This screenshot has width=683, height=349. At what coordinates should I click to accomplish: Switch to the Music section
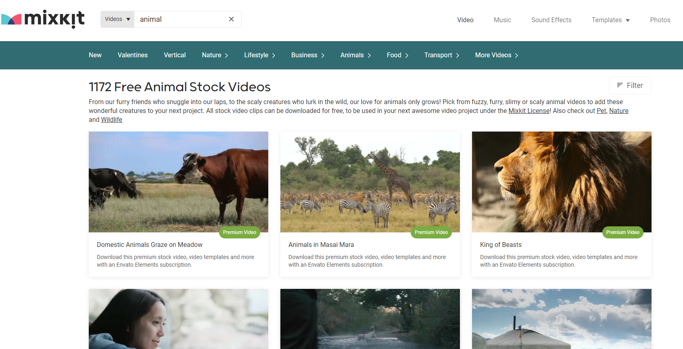tap(502, 20)
